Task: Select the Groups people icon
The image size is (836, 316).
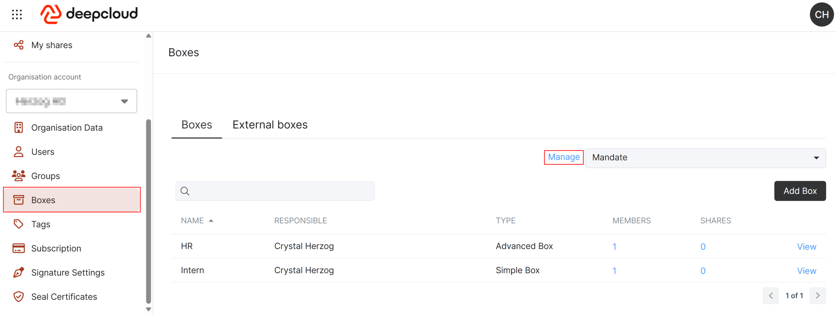Action: tap(19, 176)
